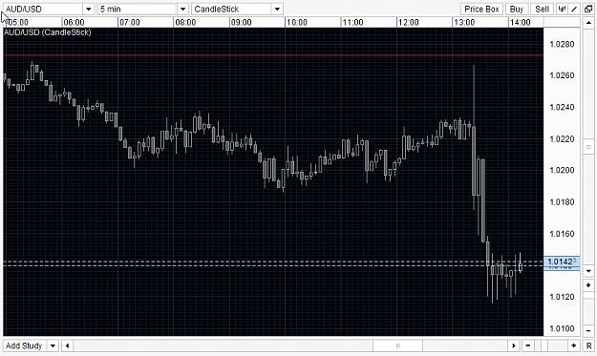597x356 pixels.
Task: Click the vertical scrollbar down arrow
Action: (588, 271)
